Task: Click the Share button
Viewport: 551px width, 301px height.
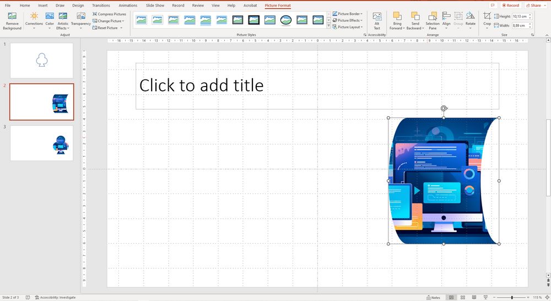Action: click(533, 6)
